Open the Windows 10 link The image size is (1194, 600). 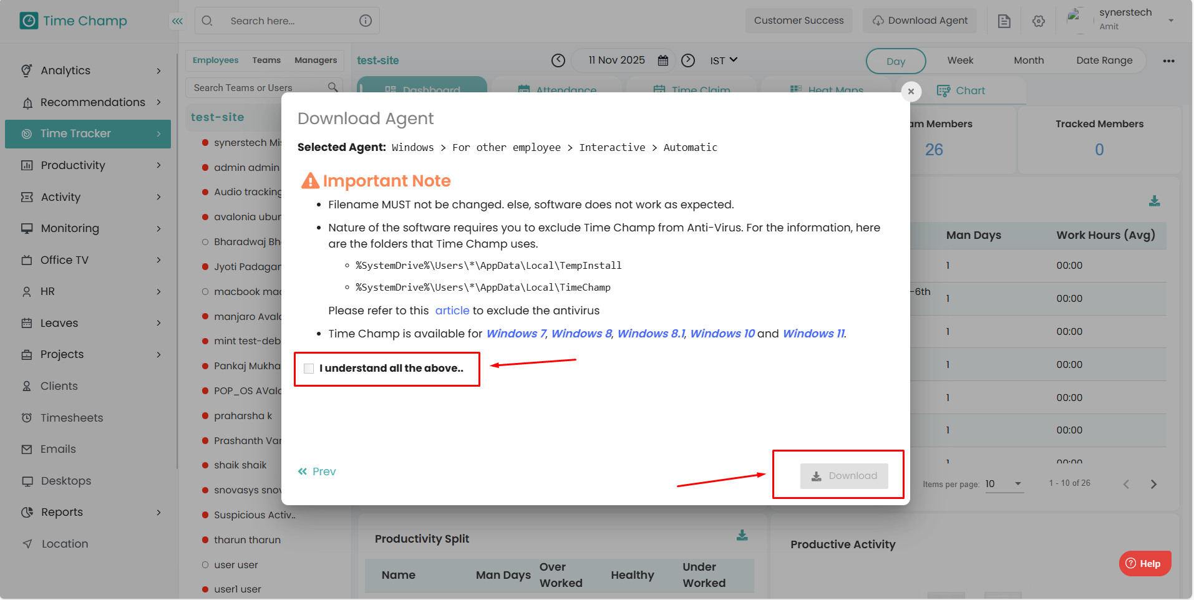(722, 334)
